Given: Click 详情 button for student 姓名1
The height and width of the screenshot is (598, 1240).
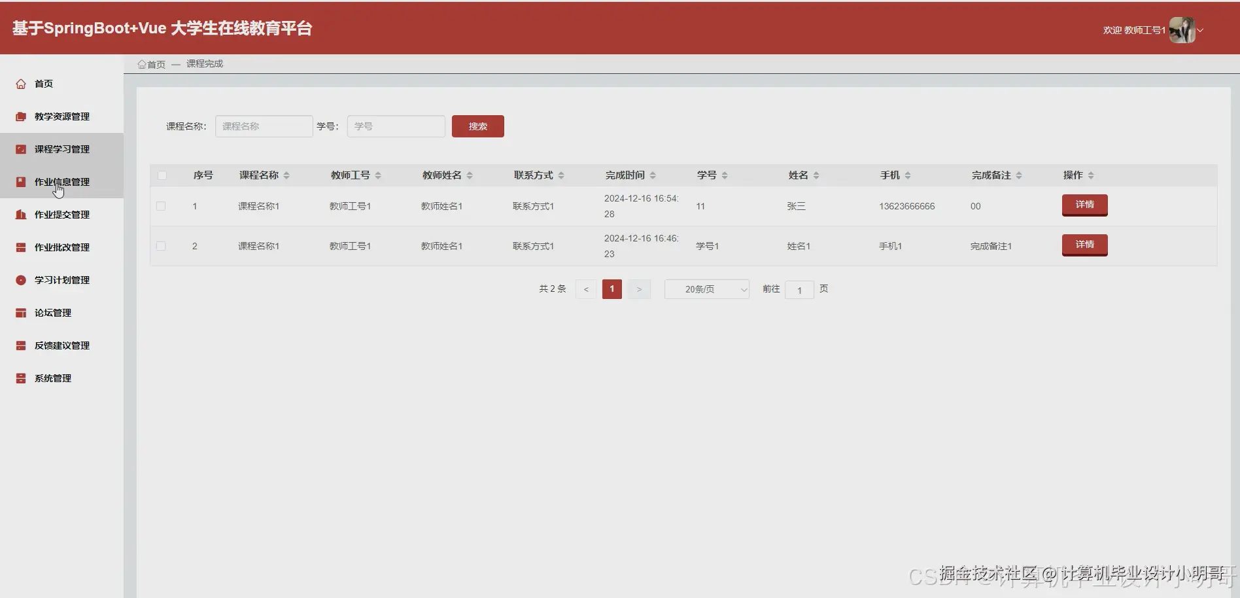Looking at the screenshot, I should tap(1084, 245).
